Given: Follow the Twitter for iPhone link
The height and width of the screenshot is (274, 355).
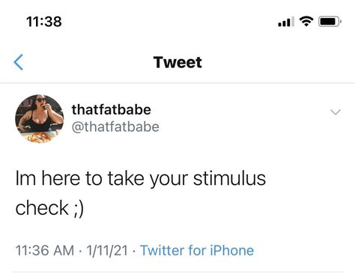Looking at the screenshot, I should point(197,250).
